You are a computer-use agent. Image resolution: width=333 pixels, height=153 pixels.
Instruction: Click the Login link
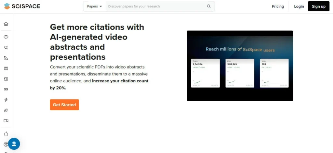[299, 6]
